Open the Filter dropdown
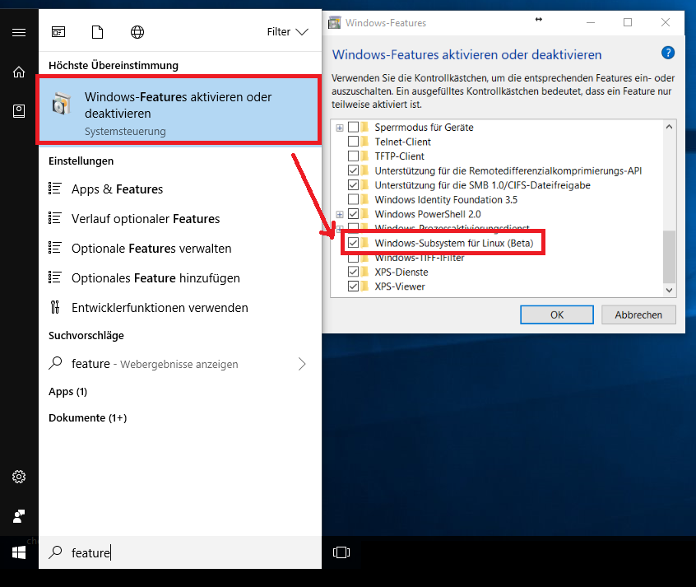 coord(287,32)
